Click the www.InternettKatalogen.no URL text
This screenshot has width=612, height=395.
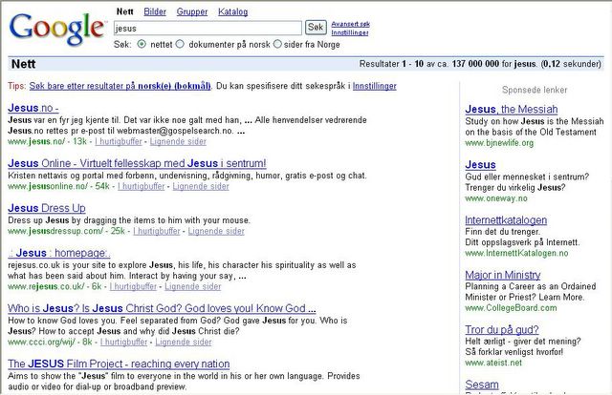[x=516, y=253]
